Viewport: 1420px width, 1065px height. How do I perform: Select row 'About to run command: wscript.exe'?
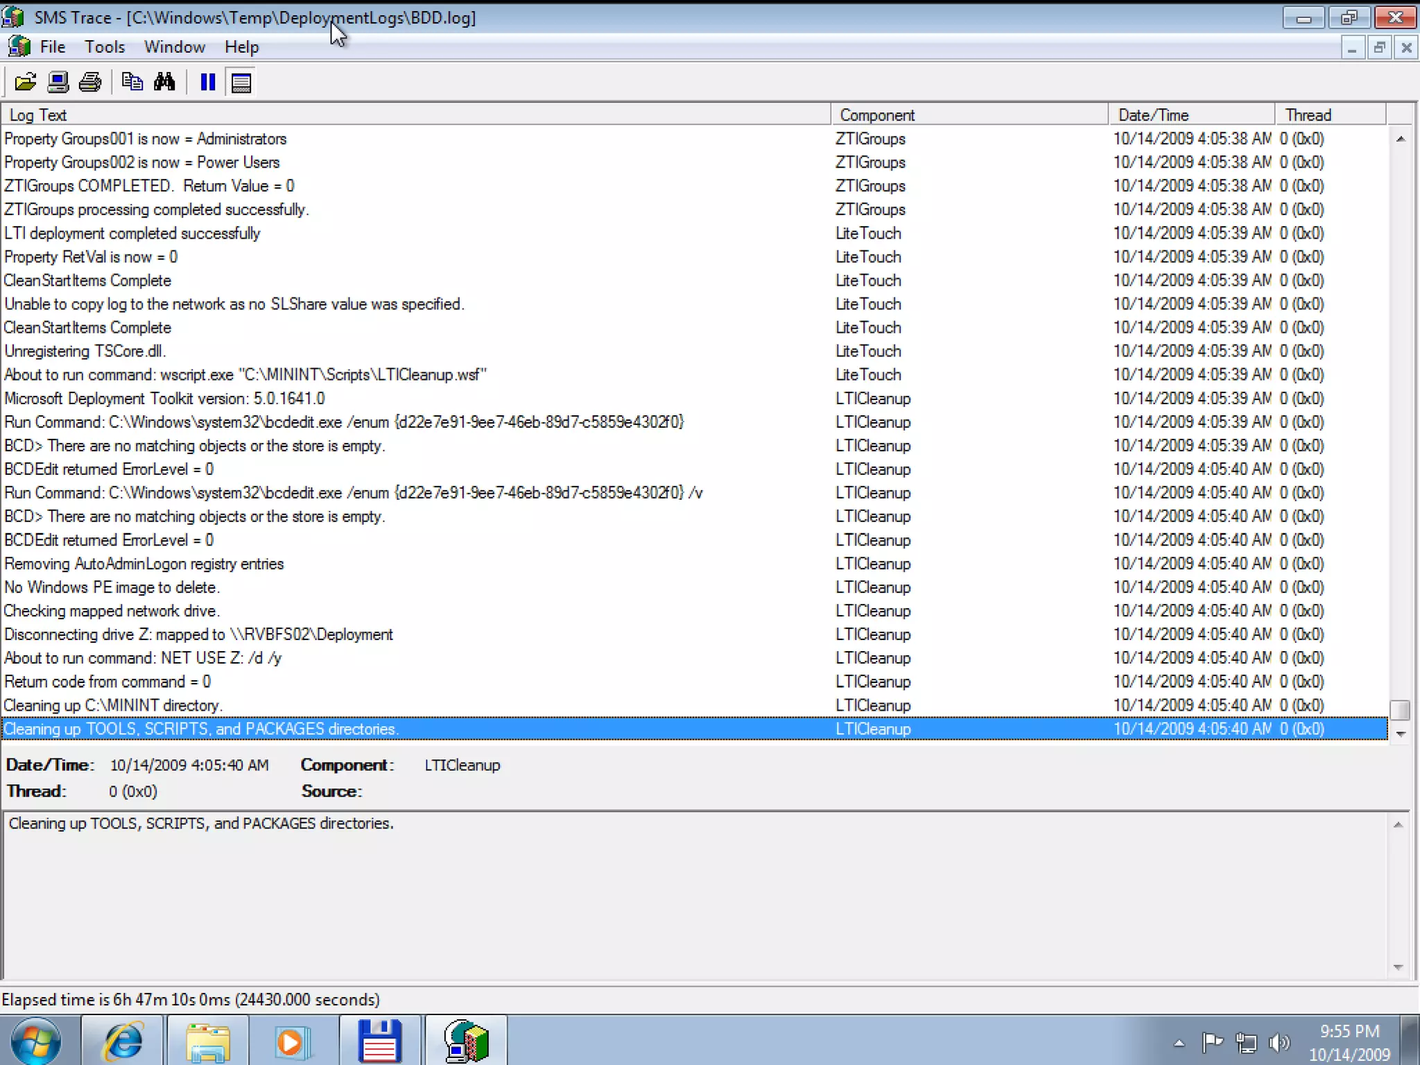pyautogui.click(x=693, y=374)
